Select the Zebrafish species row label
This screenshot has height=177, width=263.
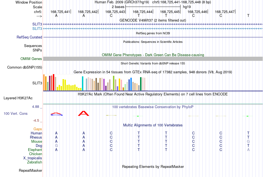point(35,162)
